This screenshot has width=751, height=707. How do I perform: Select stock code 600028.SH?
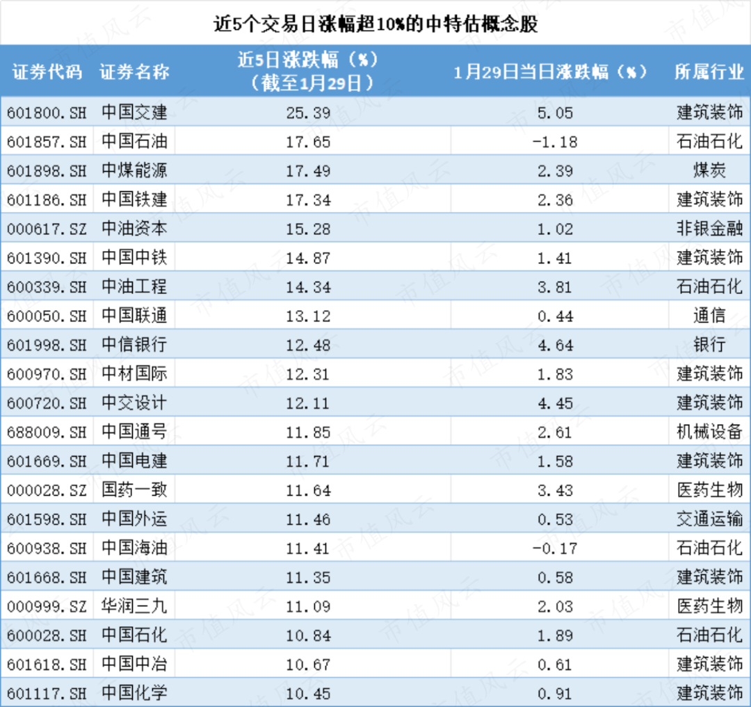[47, 635]
